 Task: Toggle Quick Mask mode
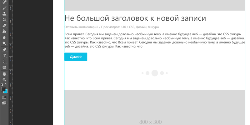[4, 97]
